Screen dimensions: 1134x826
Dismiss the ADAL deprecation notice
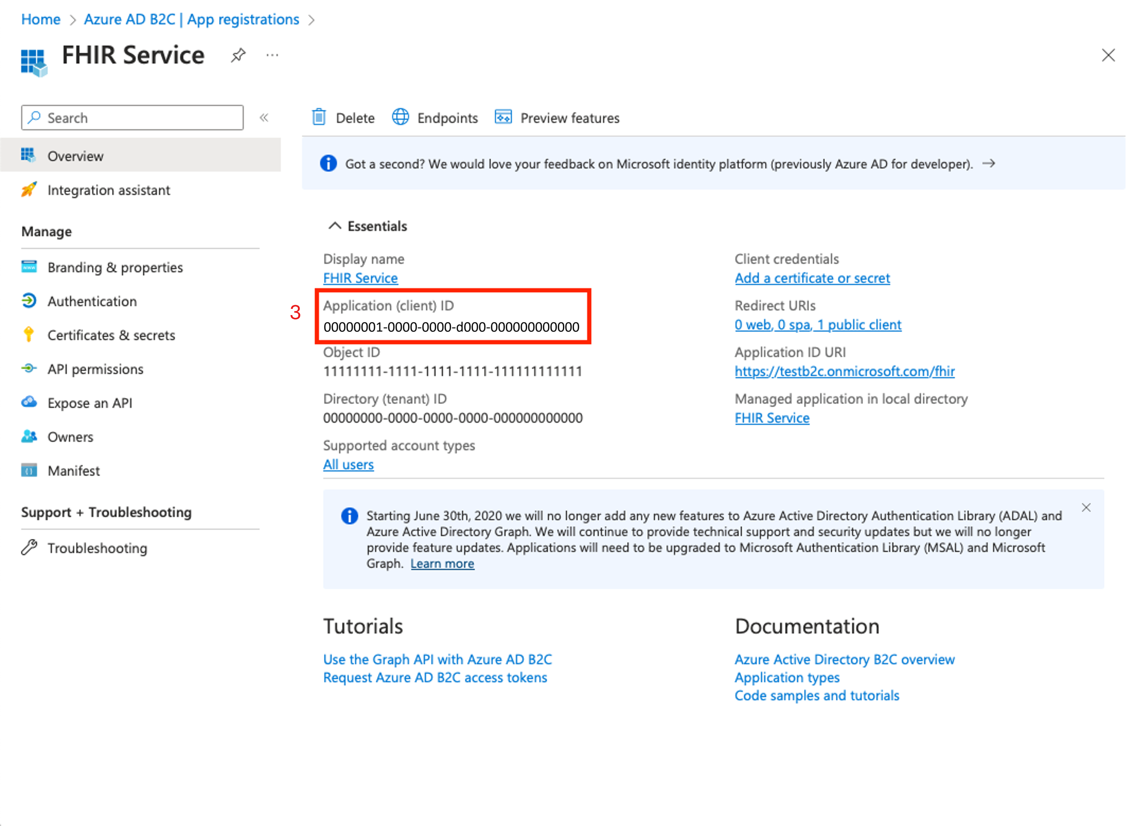[1086, 508]
